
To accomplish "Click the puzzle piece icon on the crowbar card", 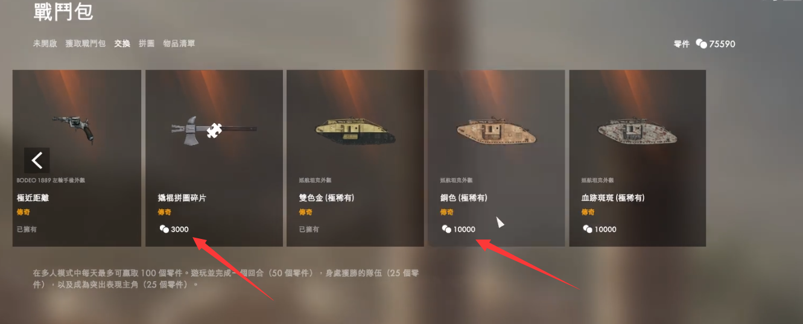I will click(213, 130).
